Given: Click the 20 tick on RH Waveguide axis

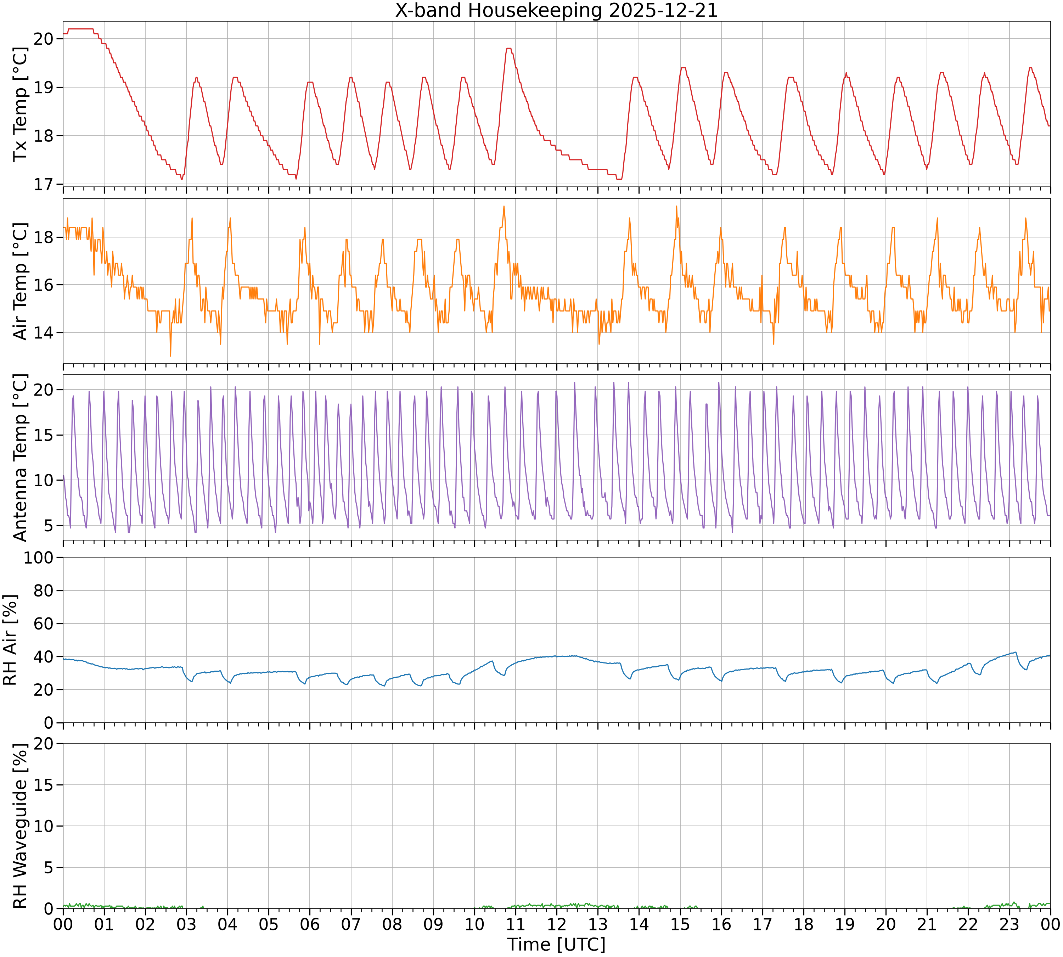Looking at the screenshot, I should (44, 744).
